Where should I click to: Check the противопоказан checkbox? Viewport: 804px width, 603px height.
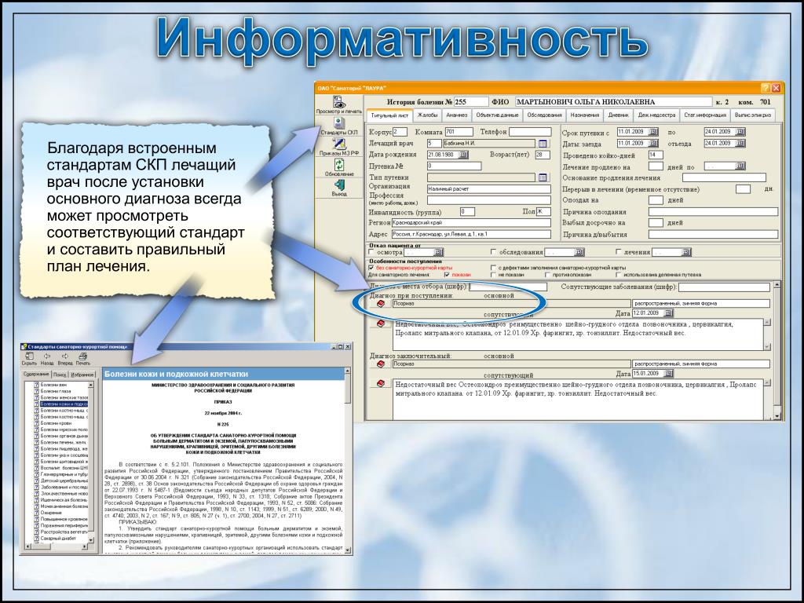548,275
